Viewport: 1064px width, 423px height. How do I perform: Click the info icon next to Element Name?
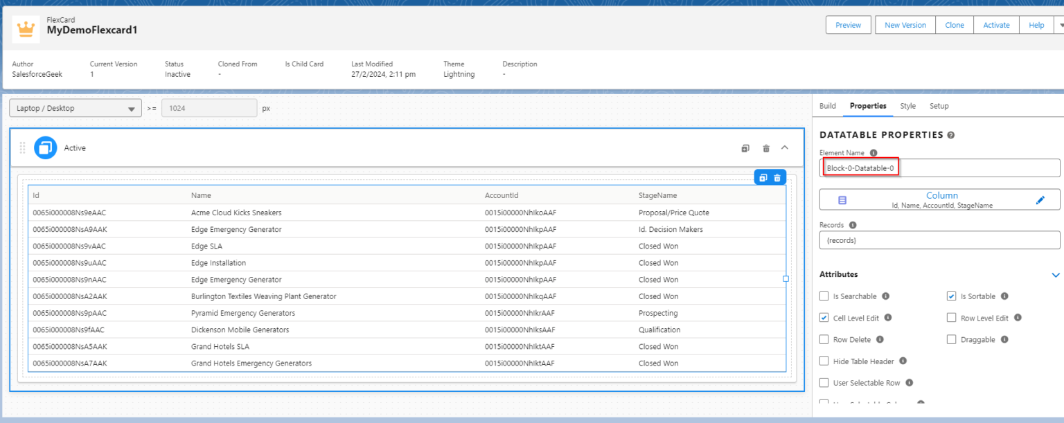tap(873, 152)
